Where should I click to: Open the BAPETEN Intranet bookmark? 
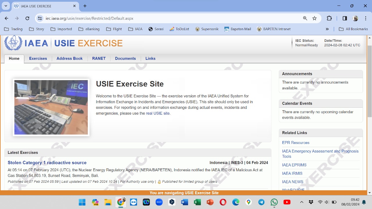(x=274, y=29)
